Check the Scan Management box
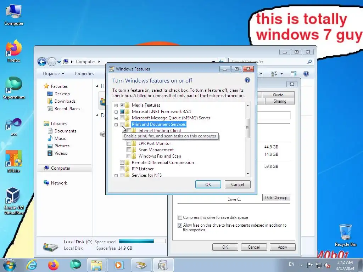The image size is (363, 272). pos(129,150)
